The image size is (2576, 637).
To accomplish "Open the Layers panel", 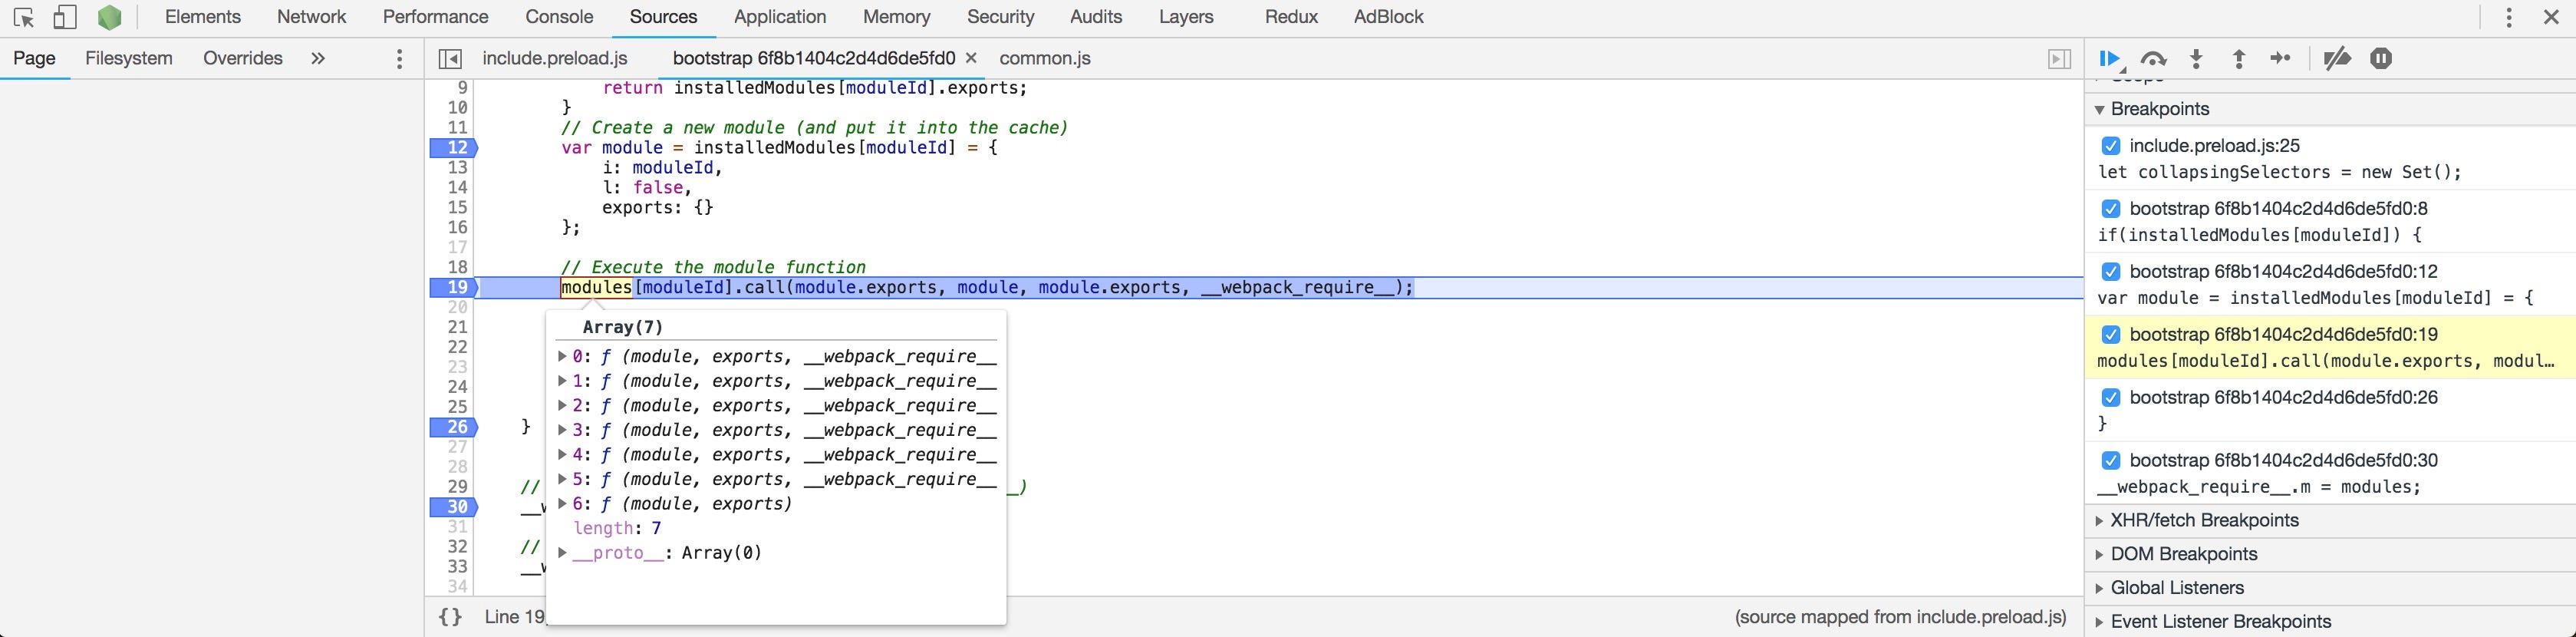I will [1186, 17].
